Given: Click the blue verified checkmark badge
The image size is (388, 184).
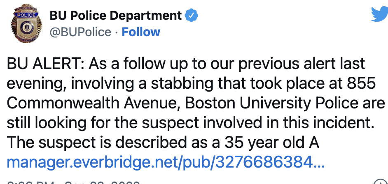Looking at the screenshot, I should point(191,16).
